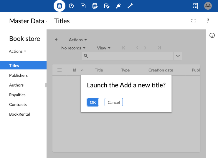218x158 pixels.
Task: Open the plug connector icon
Action: pyautogui.click(x=118, y=6)
